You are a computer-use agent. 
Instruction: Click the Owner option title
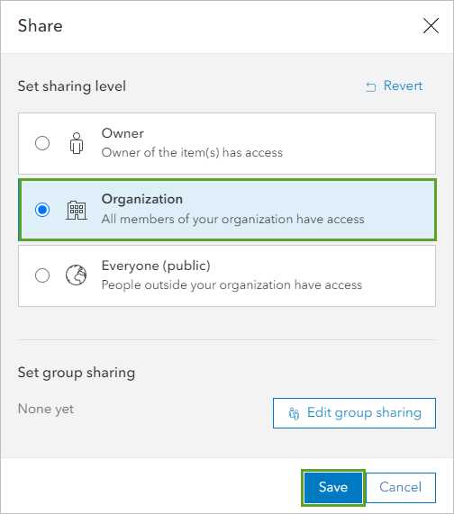[123, 133]
